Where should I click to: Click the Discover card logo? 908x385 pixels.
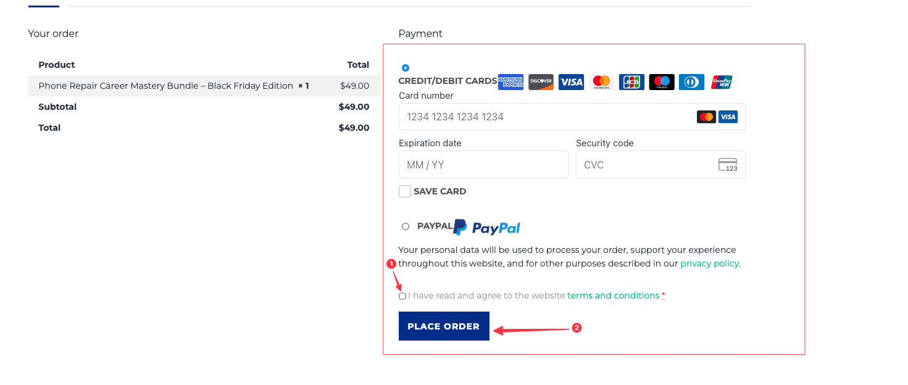pyautogui.click(x=541, y=82)
